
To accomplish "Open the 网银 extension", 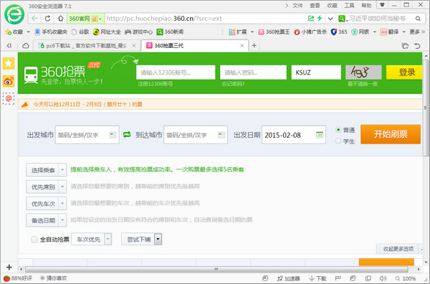I will pos(360,32).
